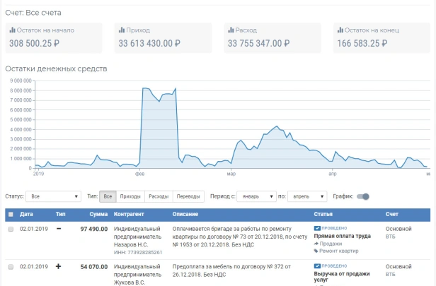
Task: Open the Статус dropdown showing Все
Action: click(53, 196)
